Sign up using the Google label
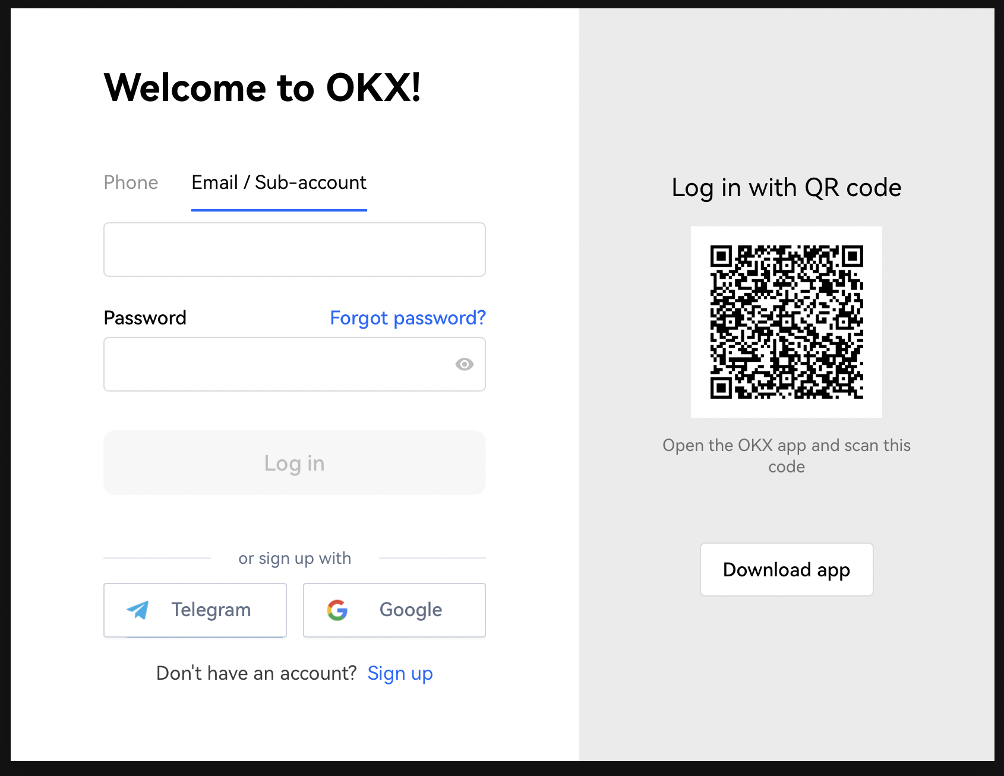 (x=411, y=610)
